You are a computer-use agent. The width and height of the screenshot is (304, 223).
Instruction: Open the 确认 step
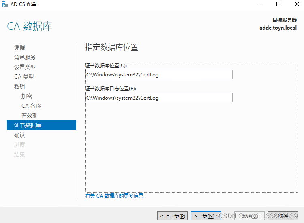[x=19, y=135]
